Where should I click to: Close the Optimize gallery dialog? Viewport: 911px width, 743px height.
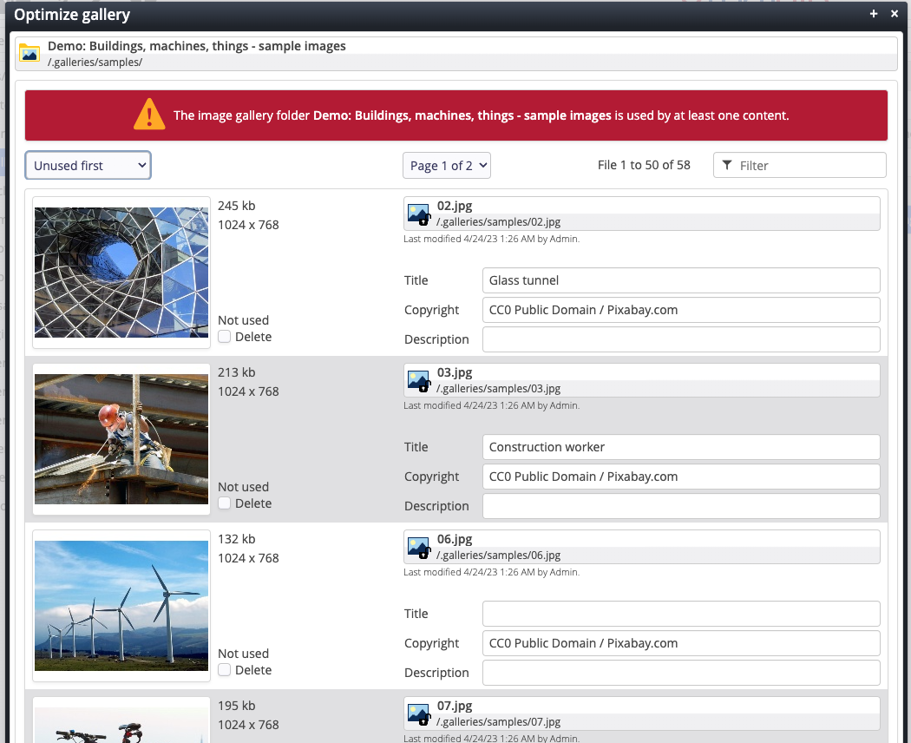tap(895, 14)
